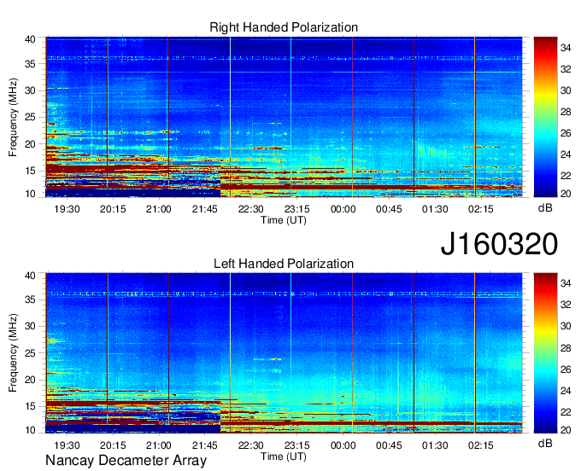The width and height of the screenshot is (581, 471).
Task: Click the 00:00 time tick under right-handed plot
Action: click(343, 209)
